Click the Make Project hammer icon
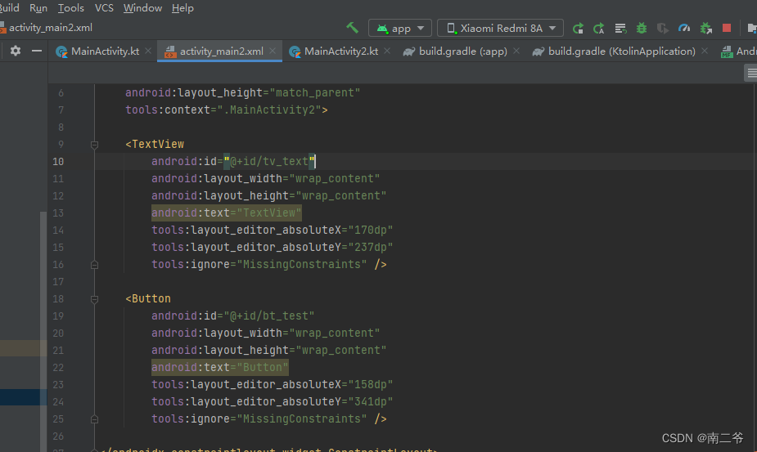Screen dimensions: 757x452 tap(353, 28)
